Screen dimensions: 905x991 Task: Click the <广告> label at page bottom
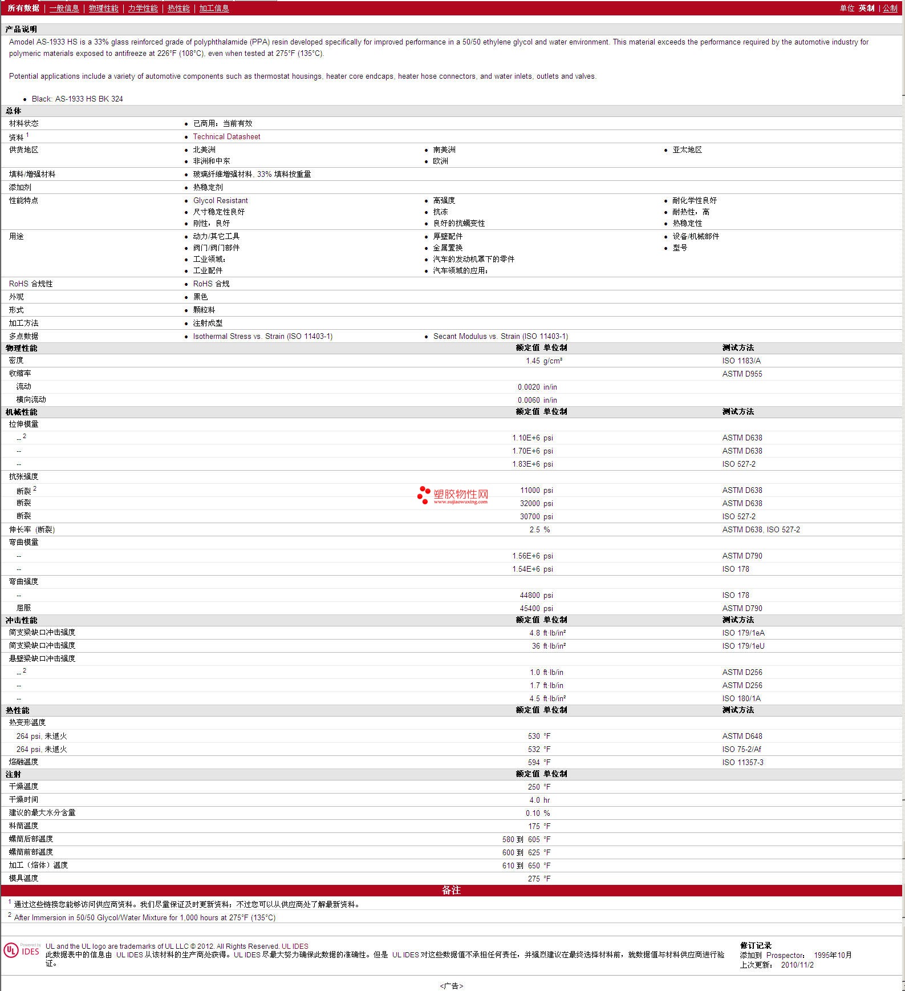(x=452, y=986)
